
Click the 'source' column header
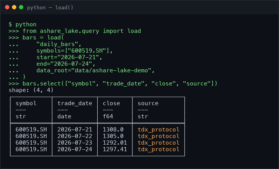[148, 103]
